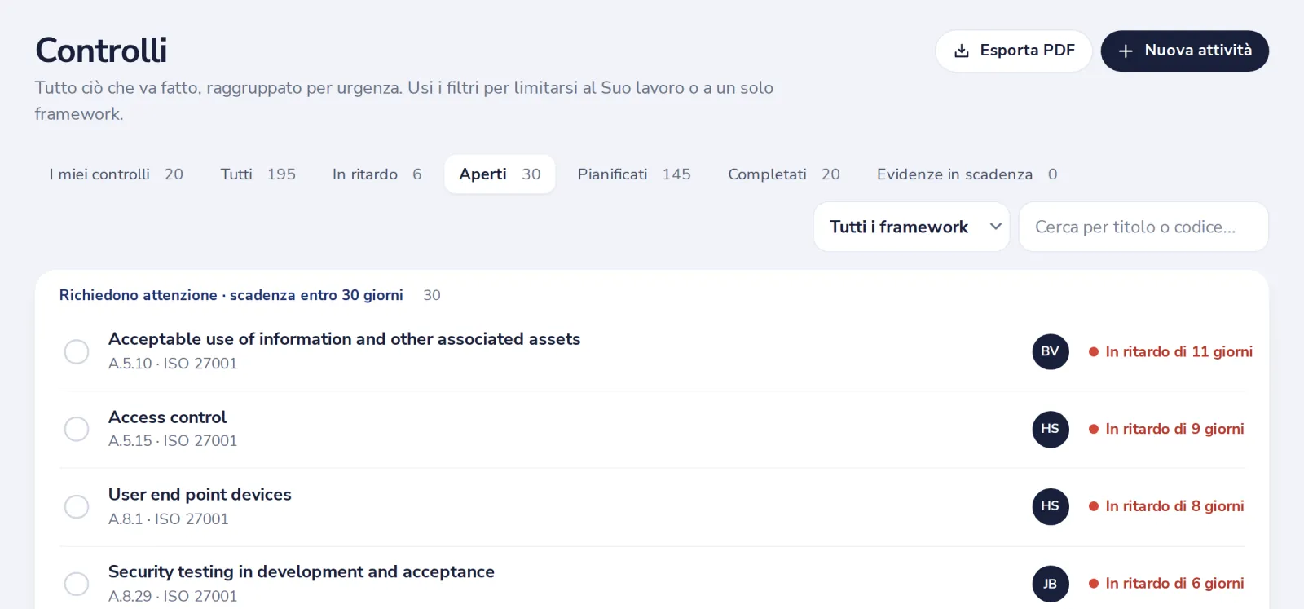Viewport: 1304px width, 609px height.
Task: Switch to the Evidenze in scadenza tab
Action: click(967, 174)
